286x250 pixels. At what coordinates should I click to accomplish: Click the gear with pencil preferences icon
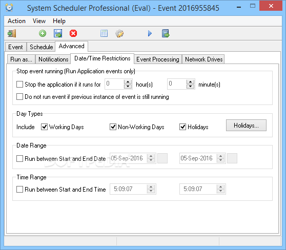point(119,33)
